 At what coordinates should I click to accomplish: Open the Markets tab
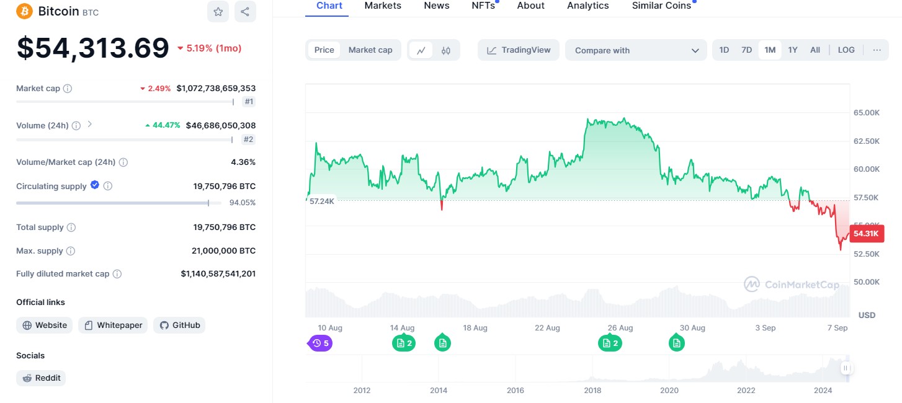click(383, 6)
